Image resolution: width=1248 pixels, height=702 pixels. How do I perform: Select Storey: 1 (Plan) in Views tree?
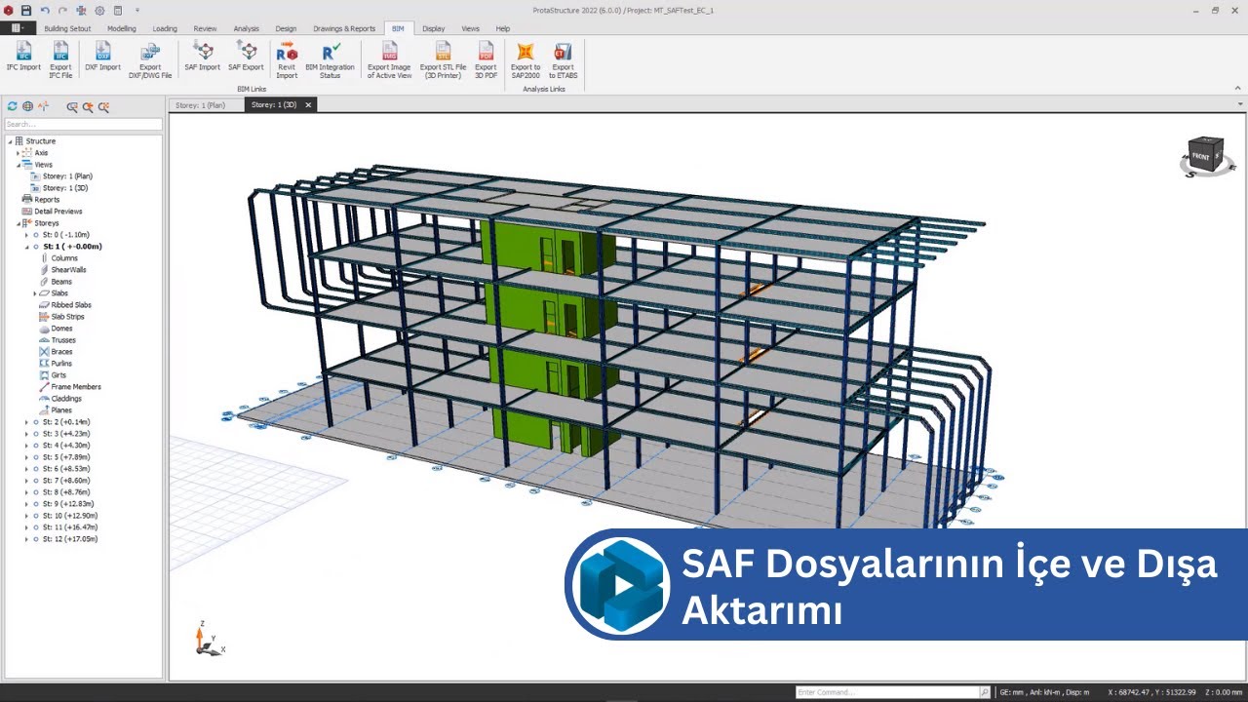pyautogui.click(x=67, y=176)
